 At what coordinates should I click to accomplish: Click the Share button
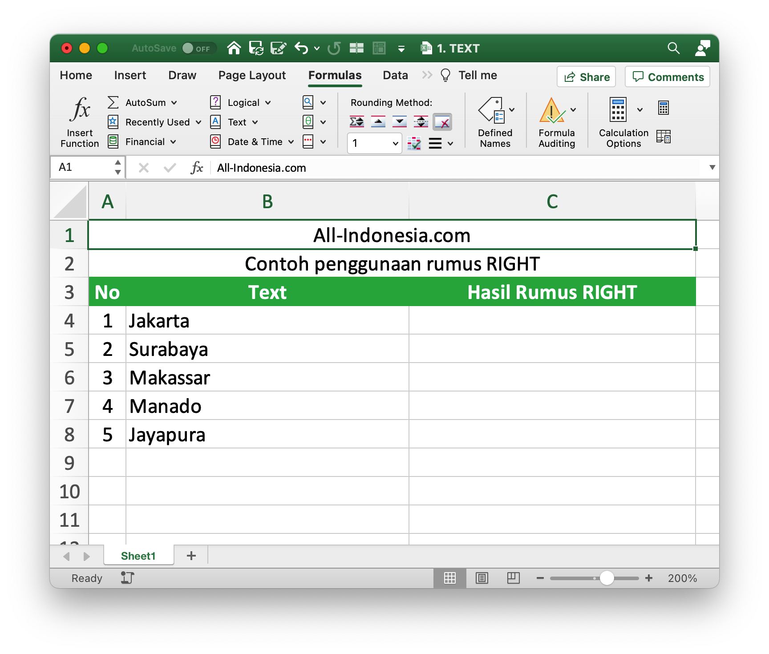pos(587,77)
